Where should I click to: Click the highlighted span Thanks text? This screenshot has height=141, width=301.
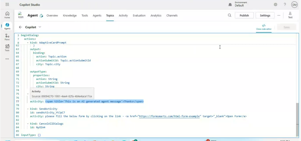[94, 101]
